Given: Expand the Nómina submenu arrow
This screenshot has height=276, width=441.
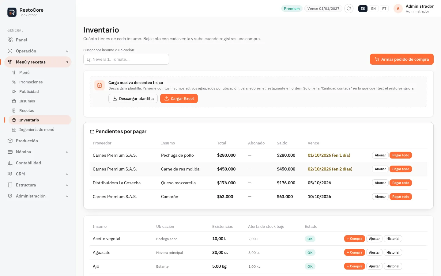Looking at the screenshot, I should pyautogui.click(x=67, y=152).
